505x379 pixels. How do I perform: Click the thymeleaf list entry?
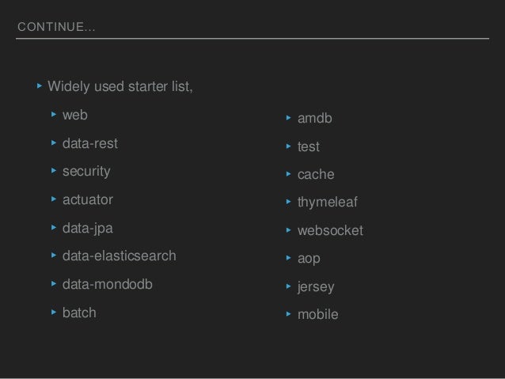point(327,203)
